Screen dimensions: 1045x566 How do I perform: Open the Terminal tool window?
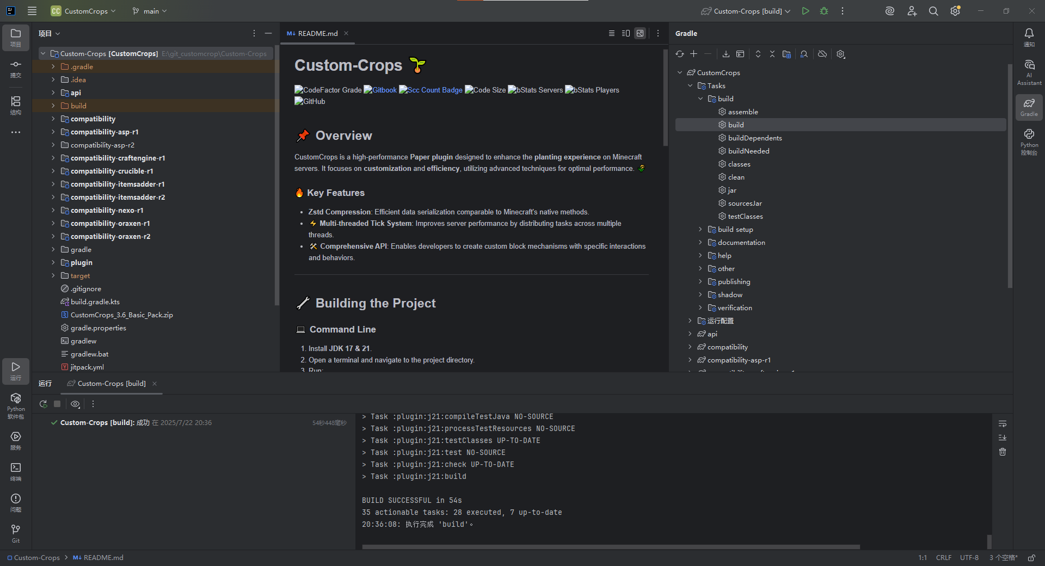16,471
